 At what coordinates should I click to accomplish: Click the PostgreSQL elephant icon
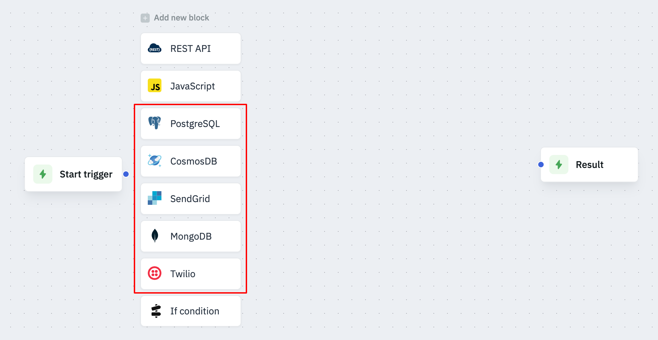[x=155, y=123]
